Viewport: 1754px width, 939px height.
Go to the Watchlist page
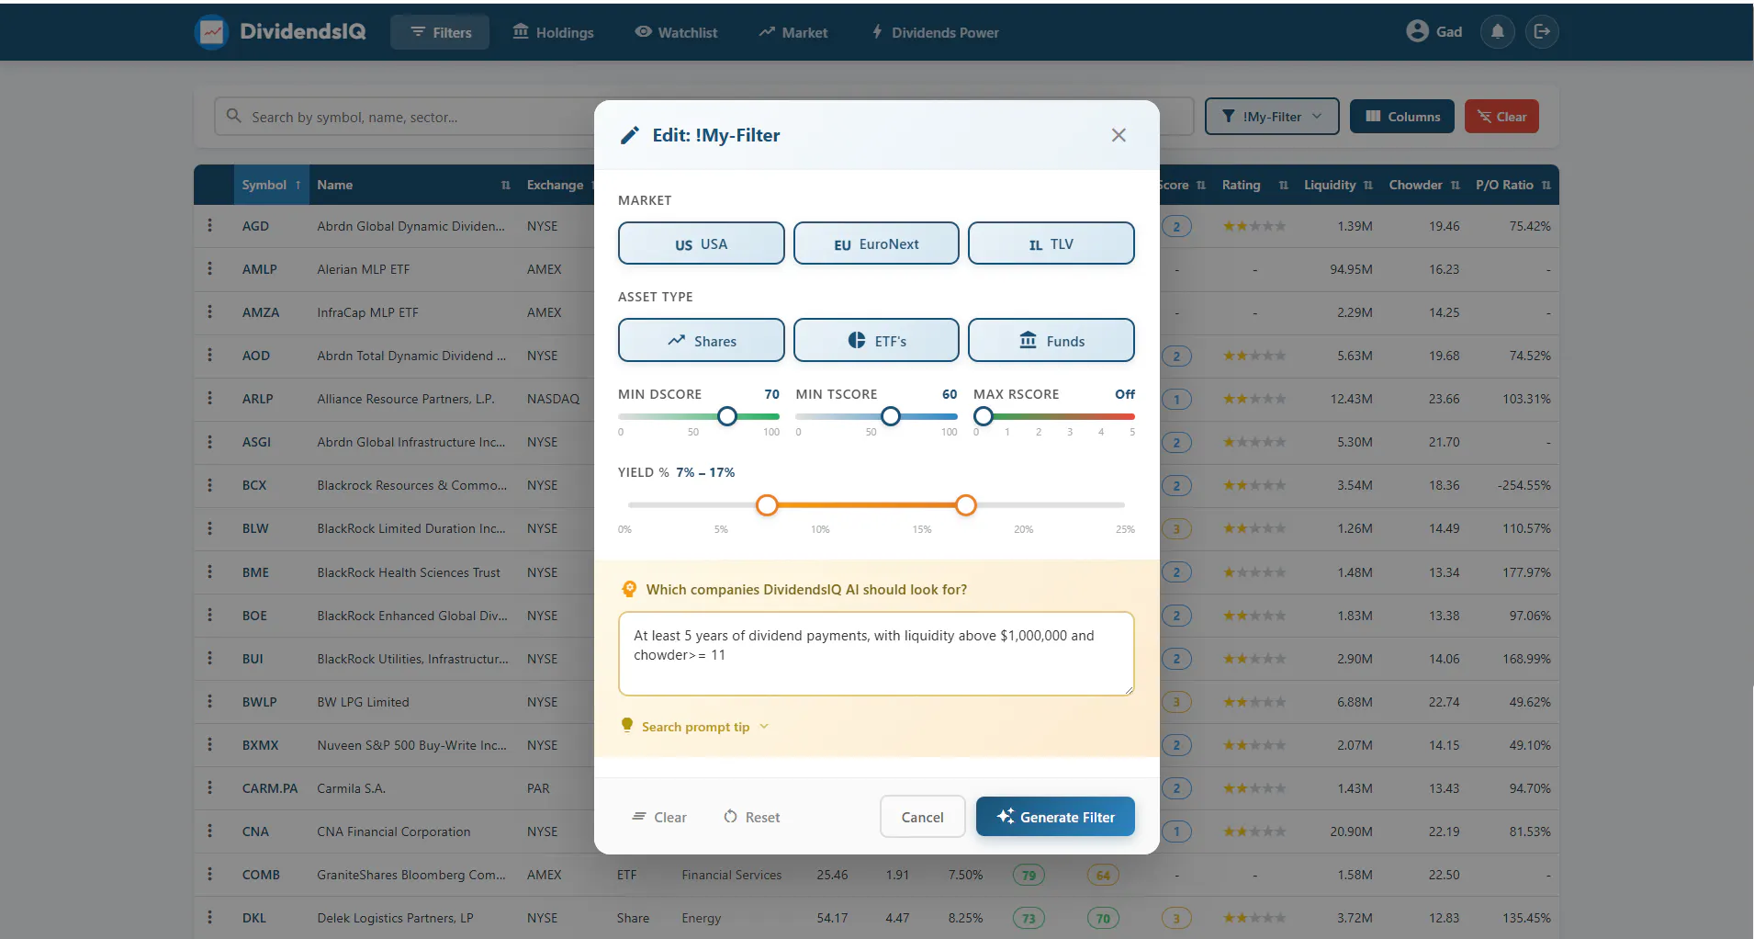[676, 32]
